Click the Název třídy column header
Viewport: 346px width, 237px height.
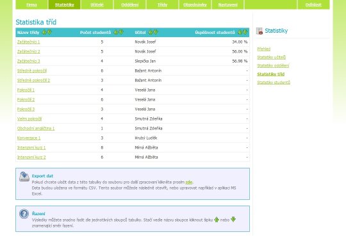pyautogui.click(x=28, y=33)
